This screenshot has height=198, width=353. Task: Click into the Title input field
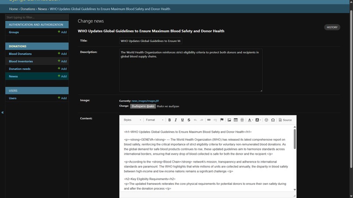151,41
